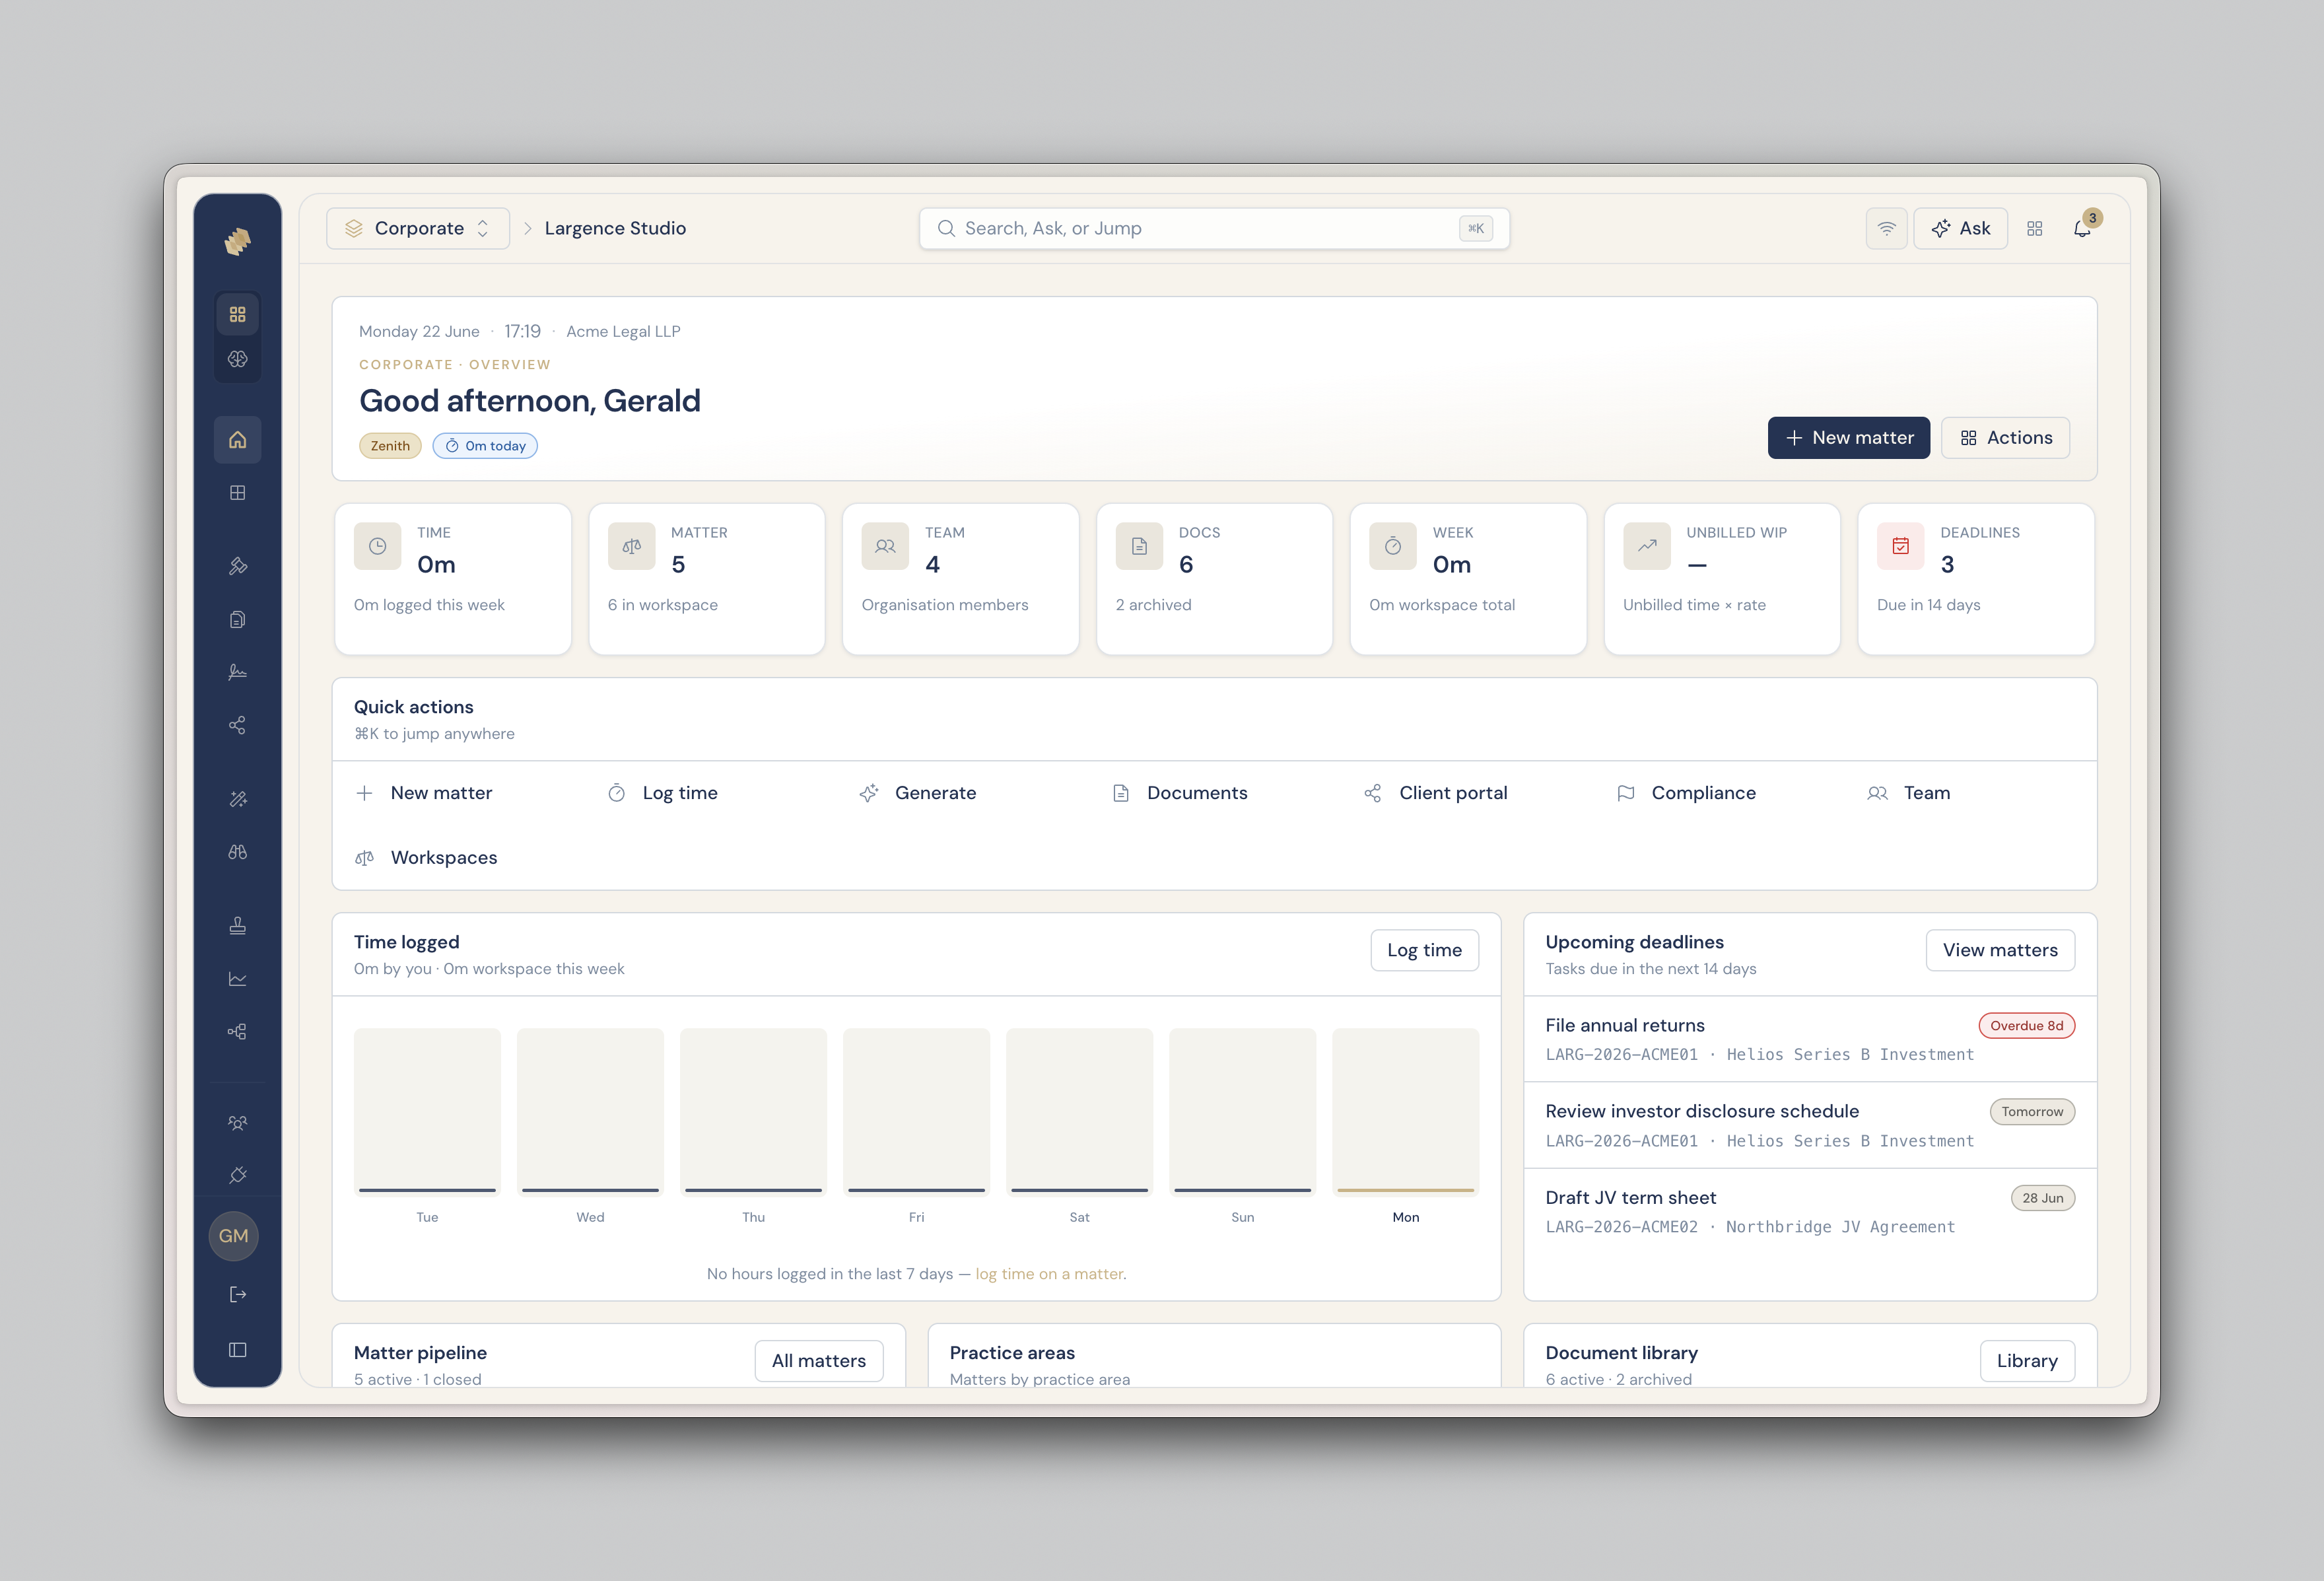Open the hierarchy workflow sidebar icon
The width and height of the screenshot is (2324, 1581).
[237, 1032]
